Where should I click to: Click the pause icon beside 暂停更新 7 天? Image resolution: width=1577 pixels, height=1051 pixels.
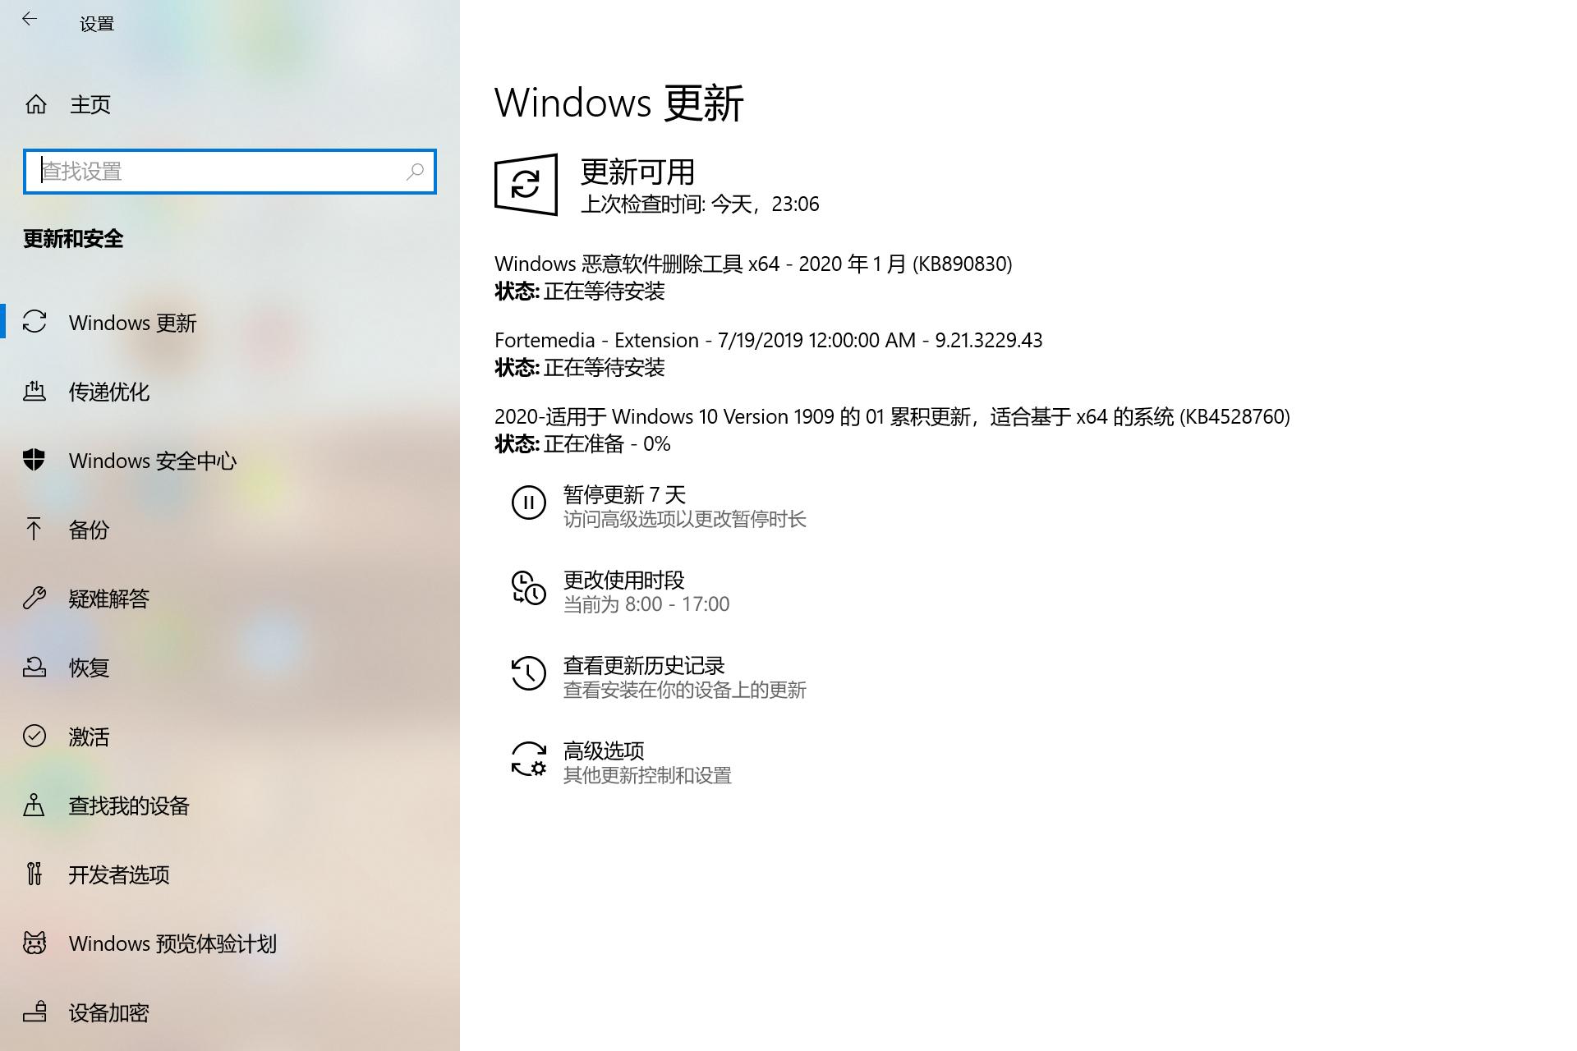(x=528, y=503)
